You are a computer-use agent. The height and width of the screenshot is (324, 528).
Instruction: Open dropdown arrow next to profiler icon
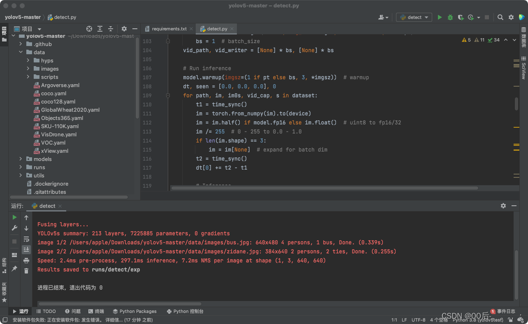pyautogui.click(x=479, y=18)
